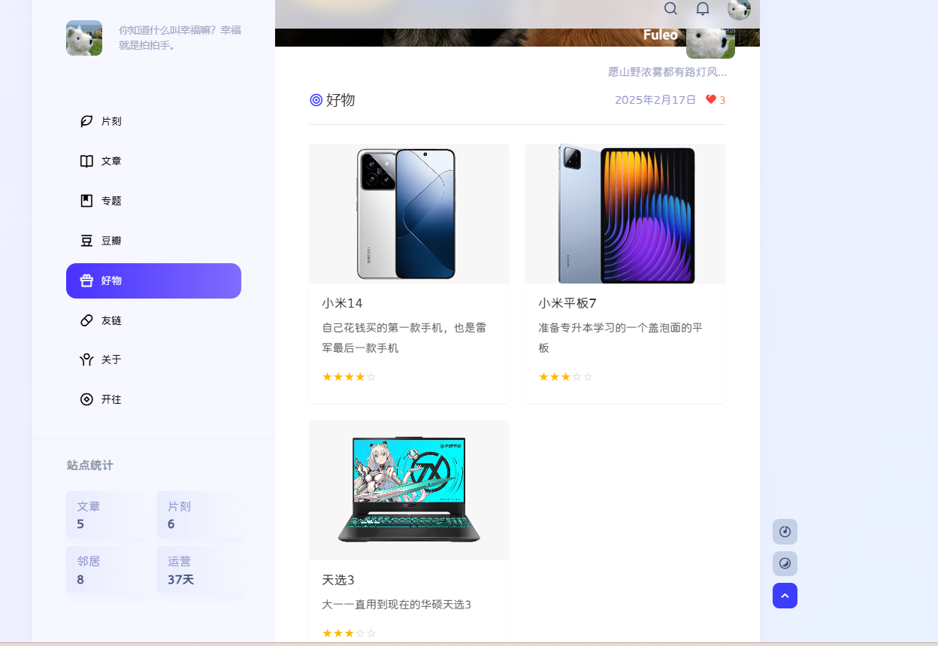This screenshot has width=938, height=646.
Task: Open 友链 links page
Action: pos(153,320)
